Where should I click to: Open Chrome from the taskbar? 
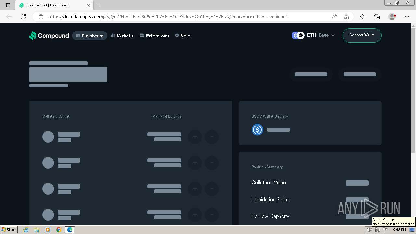(59, 230)
